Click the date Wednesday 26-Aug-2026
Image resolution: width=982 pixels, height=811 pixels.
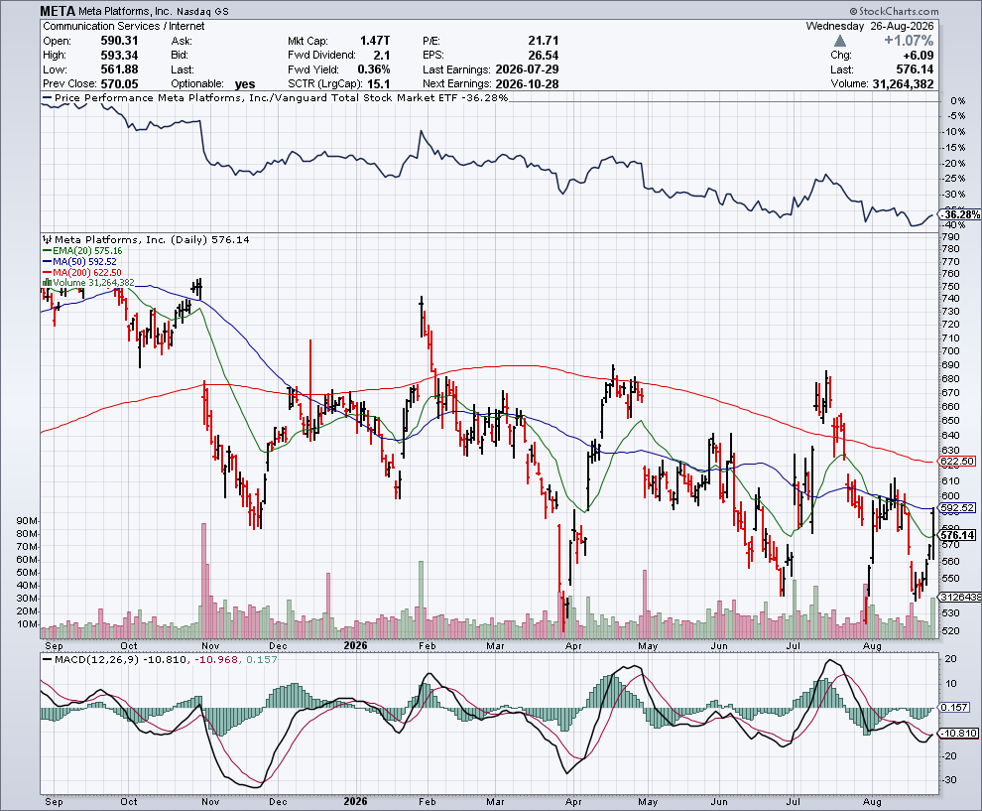pos(869,27)
